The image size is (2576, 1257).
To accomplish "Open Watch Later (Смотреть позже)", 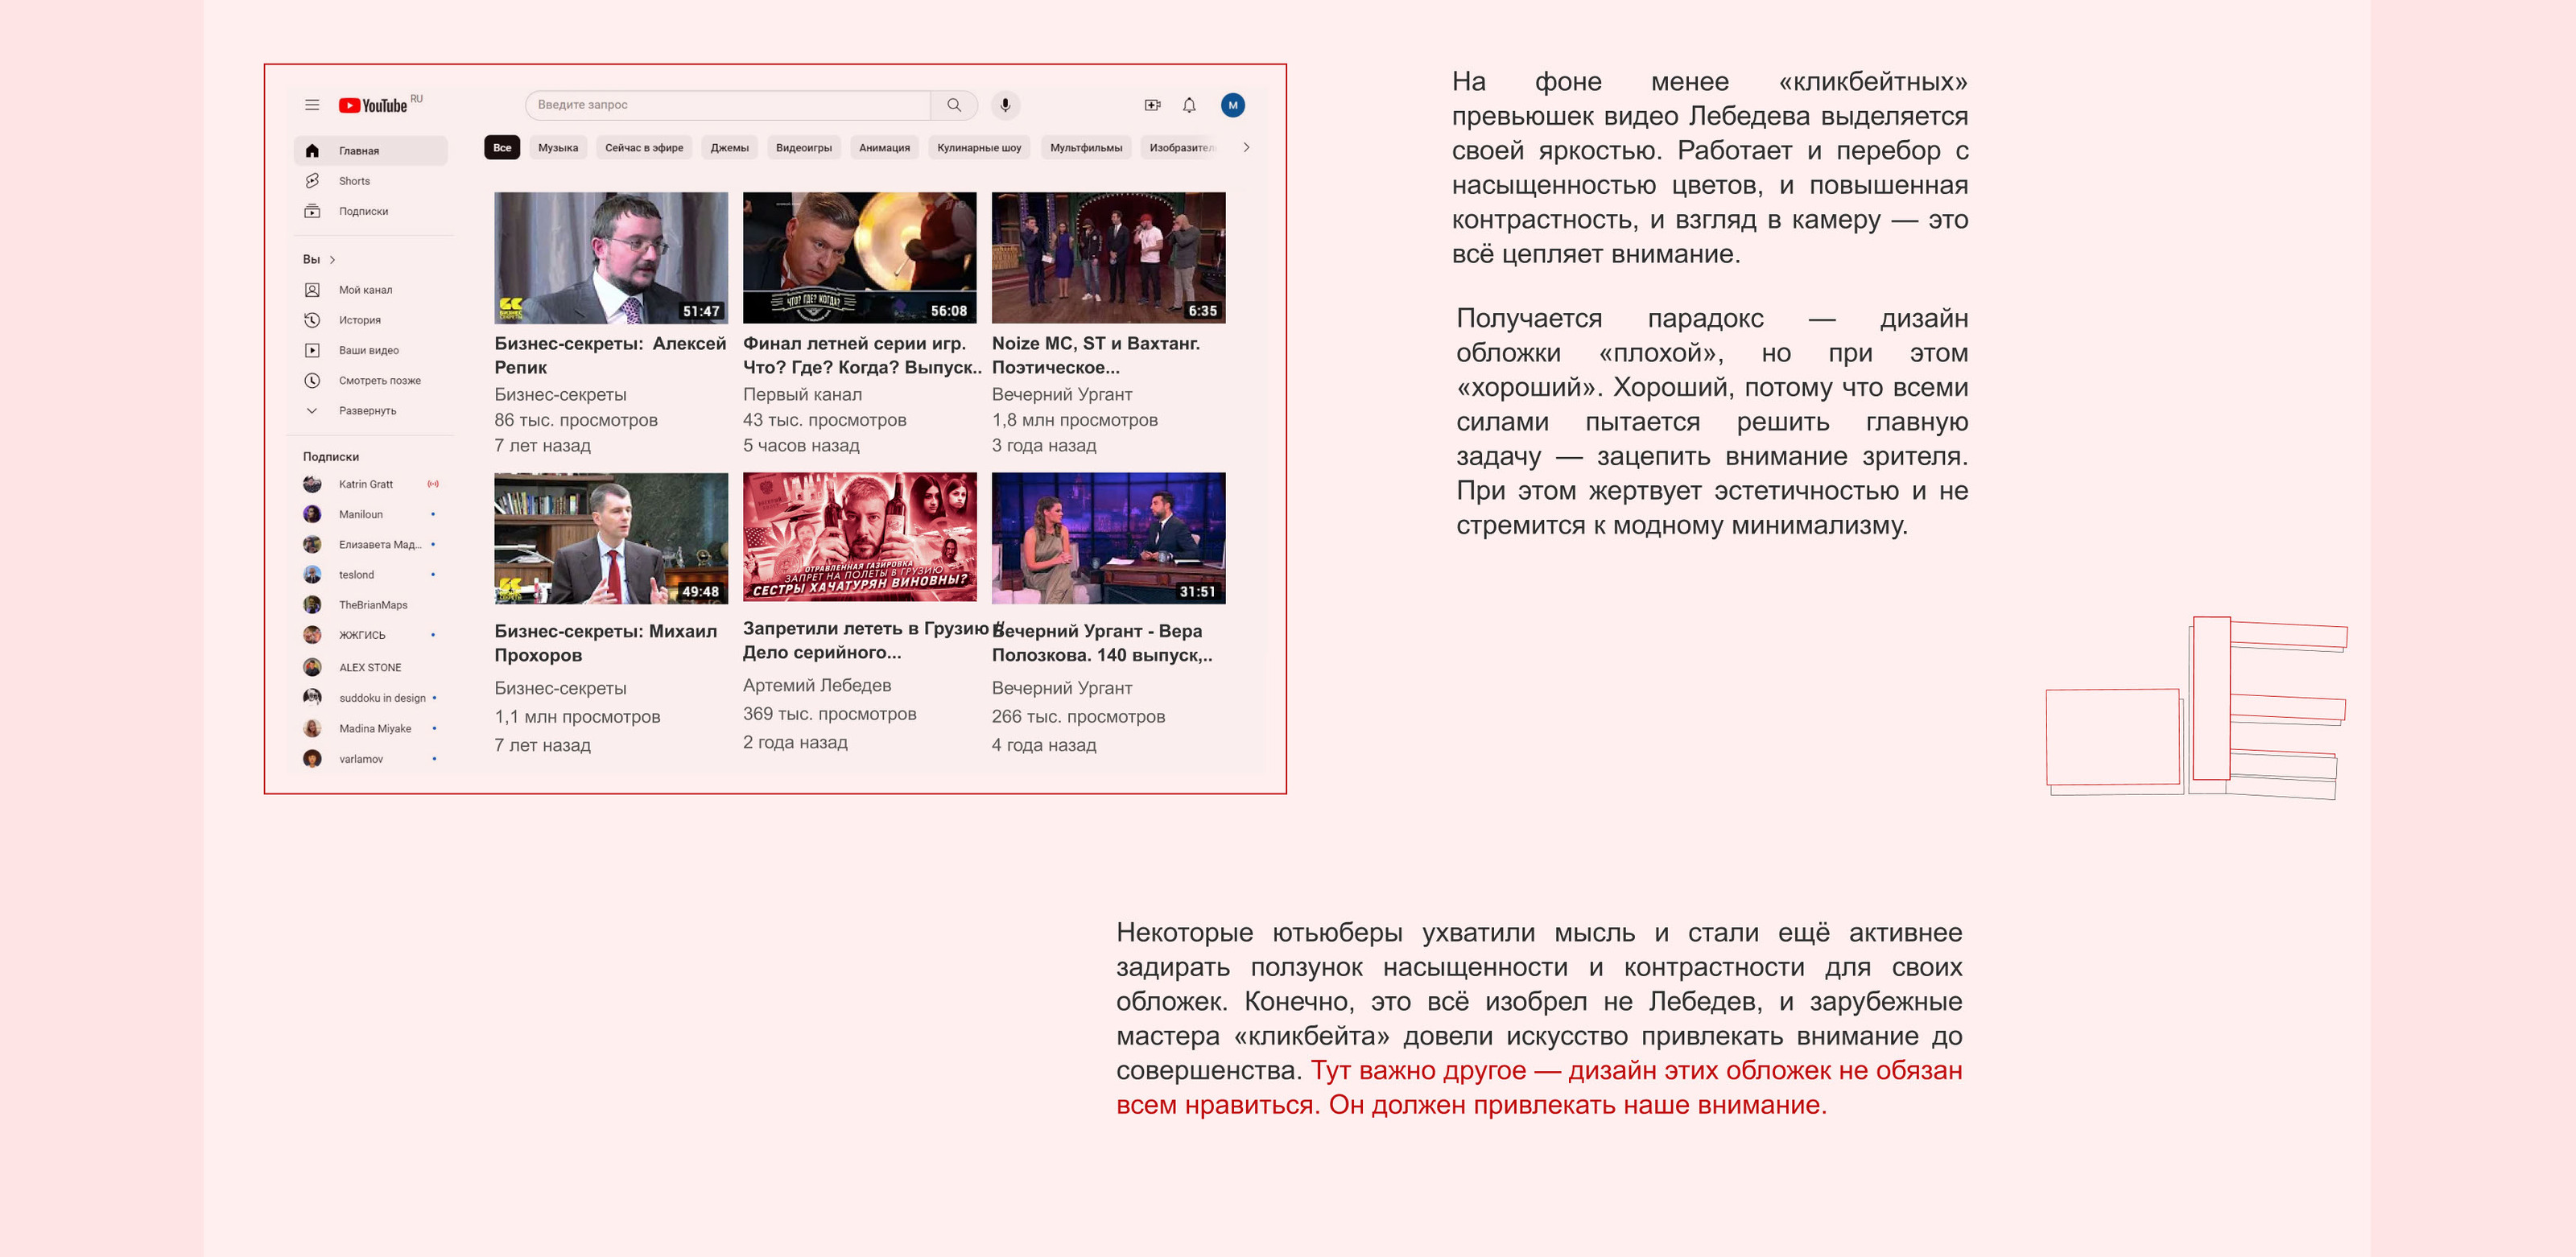I will (x=379, y=380).
